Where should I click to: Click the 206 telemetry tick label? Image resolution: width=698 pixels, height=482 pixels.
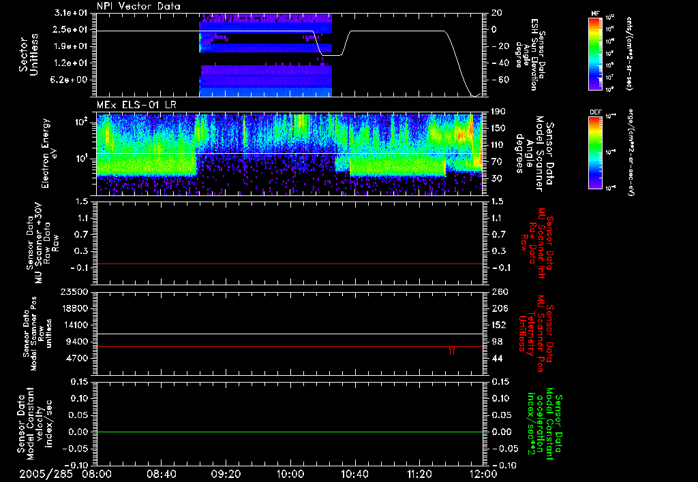click(x=499, y=308)
